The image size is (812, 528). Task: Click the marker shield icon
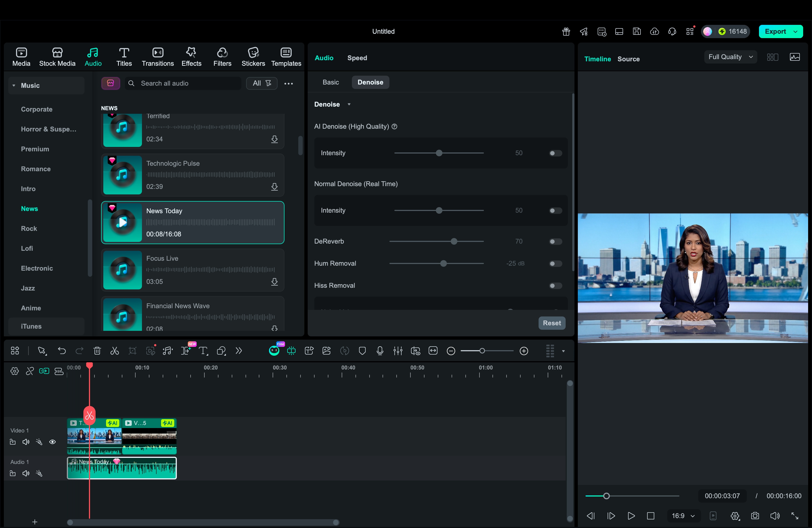(x=362, y=351)
